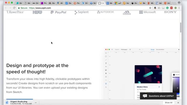
Task: Click the Sapient logo
Action: tap(82, 12)
